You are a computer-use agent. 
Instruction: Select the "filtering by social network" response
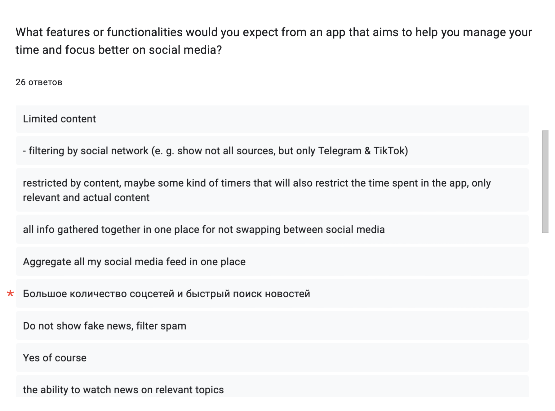coord(215,151)
